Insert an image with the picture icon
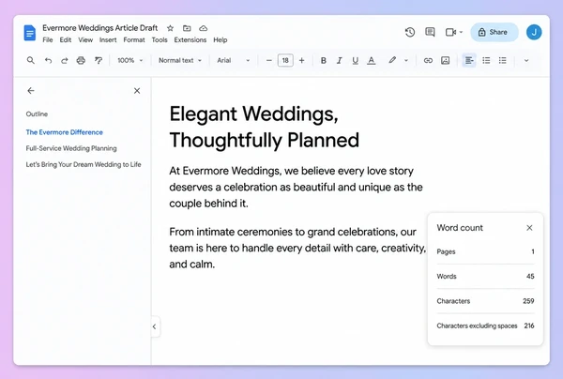The image size is (563, 379). [445, 60]
